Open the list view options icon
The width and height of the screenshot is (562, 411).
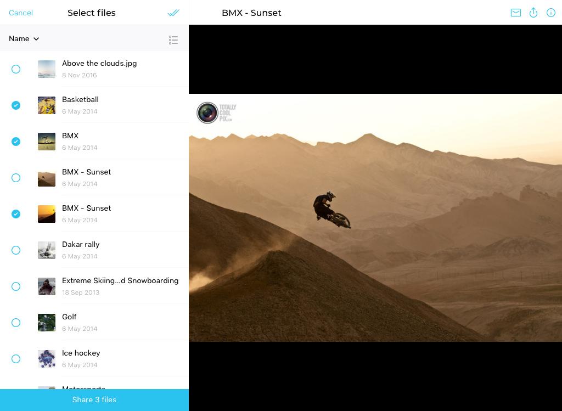coord(173,40)
